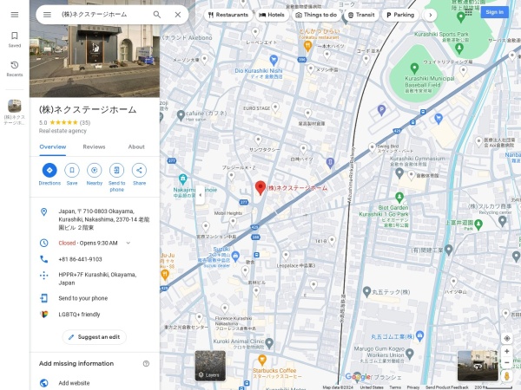Viewport: 521px width, 390px height.
Task: Click the Kuroki Animal Clinic marker
Action: [269, 342]
